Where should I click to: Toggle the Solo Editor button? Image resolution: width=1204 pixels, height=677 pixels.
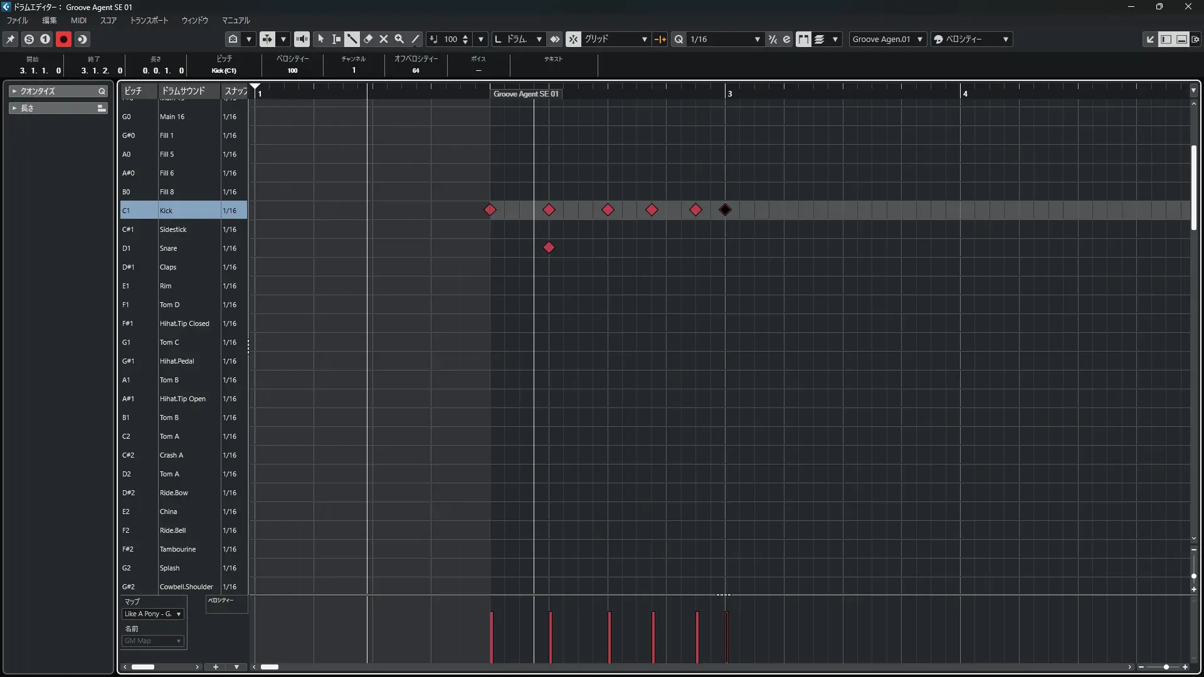29,39
